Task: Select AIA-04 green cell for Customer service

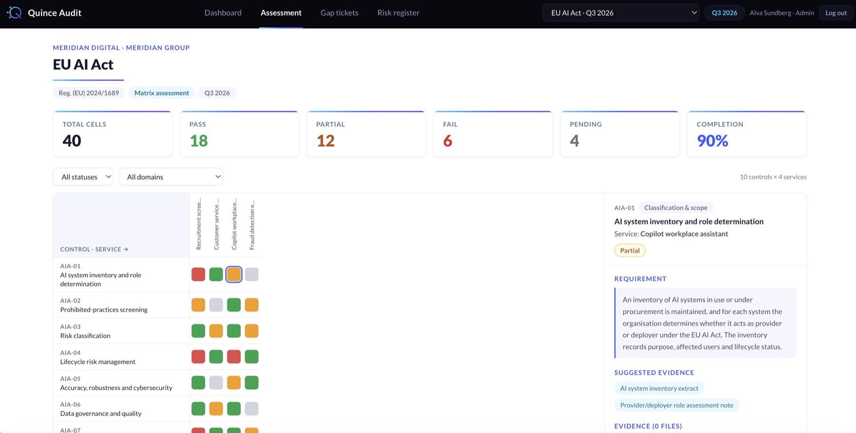Action: pyautogui.click(x=216, y=357)
